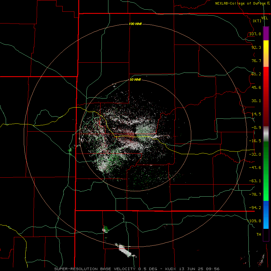The image size is (271, 271).
Task: Click the 92.3 legend value
Action: [x=256, y=47]
